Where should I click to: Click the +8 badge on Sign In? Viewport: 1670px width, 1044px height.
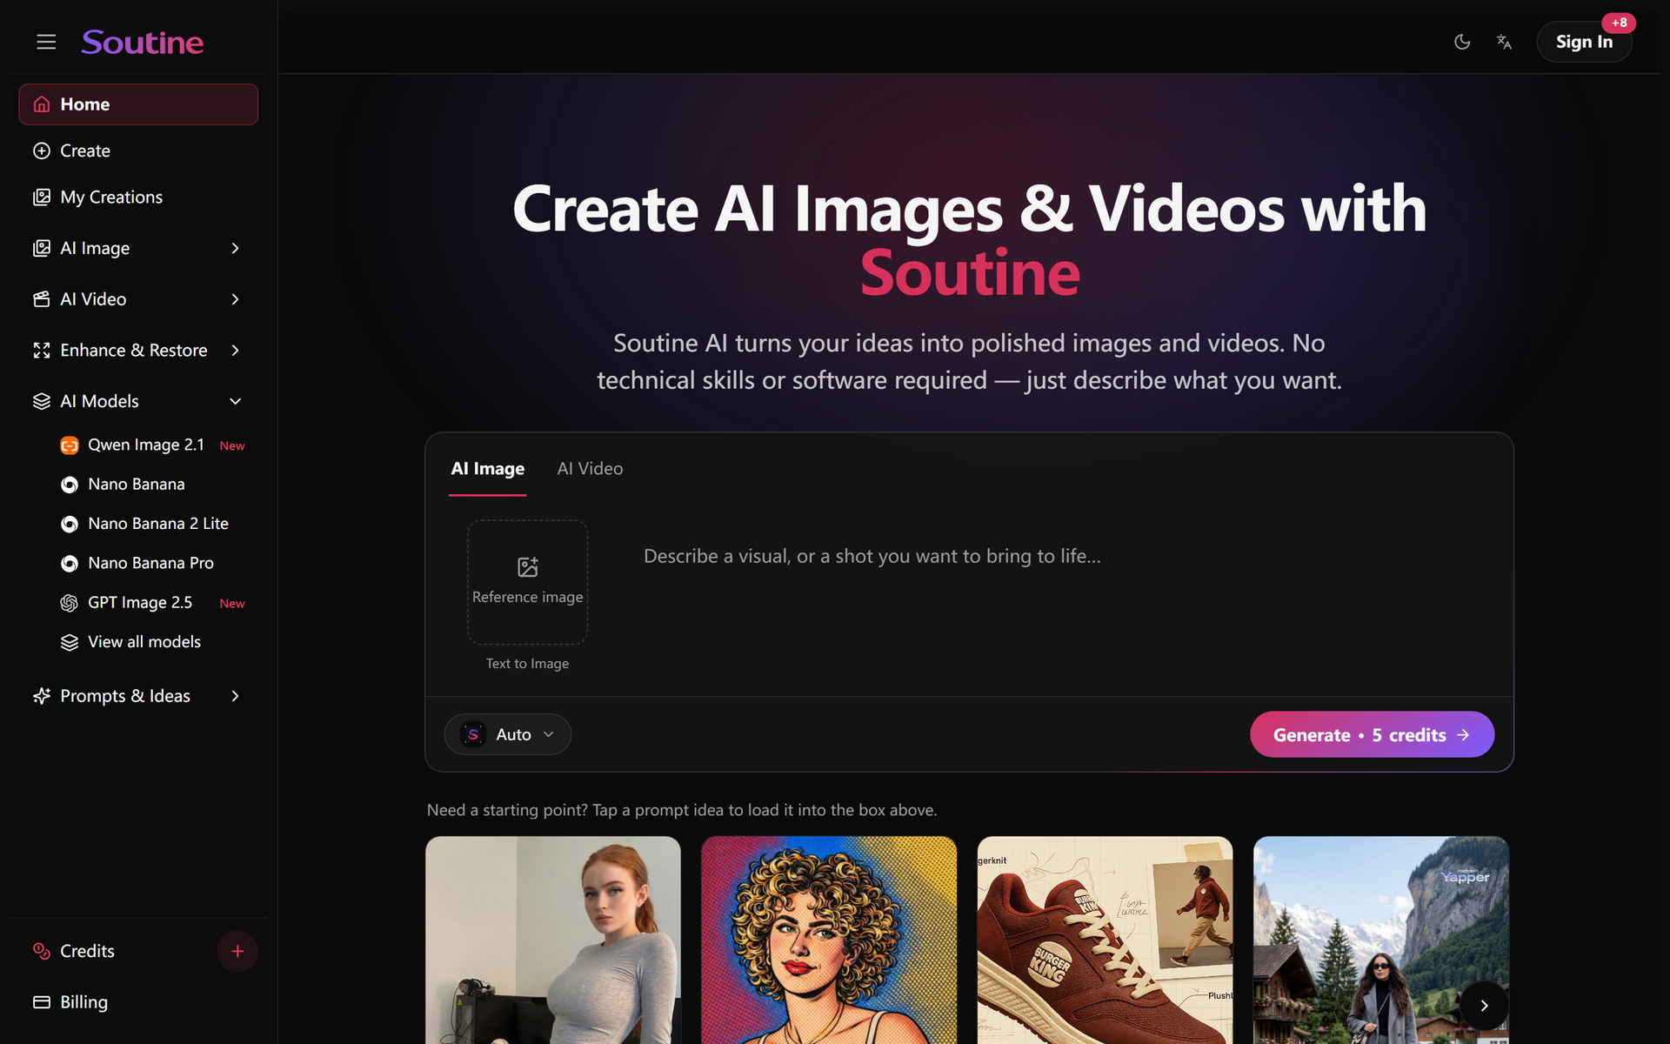1619,23
